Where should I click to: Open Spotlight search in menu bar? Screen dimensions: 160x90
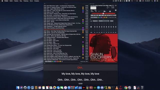pos(152,1)
